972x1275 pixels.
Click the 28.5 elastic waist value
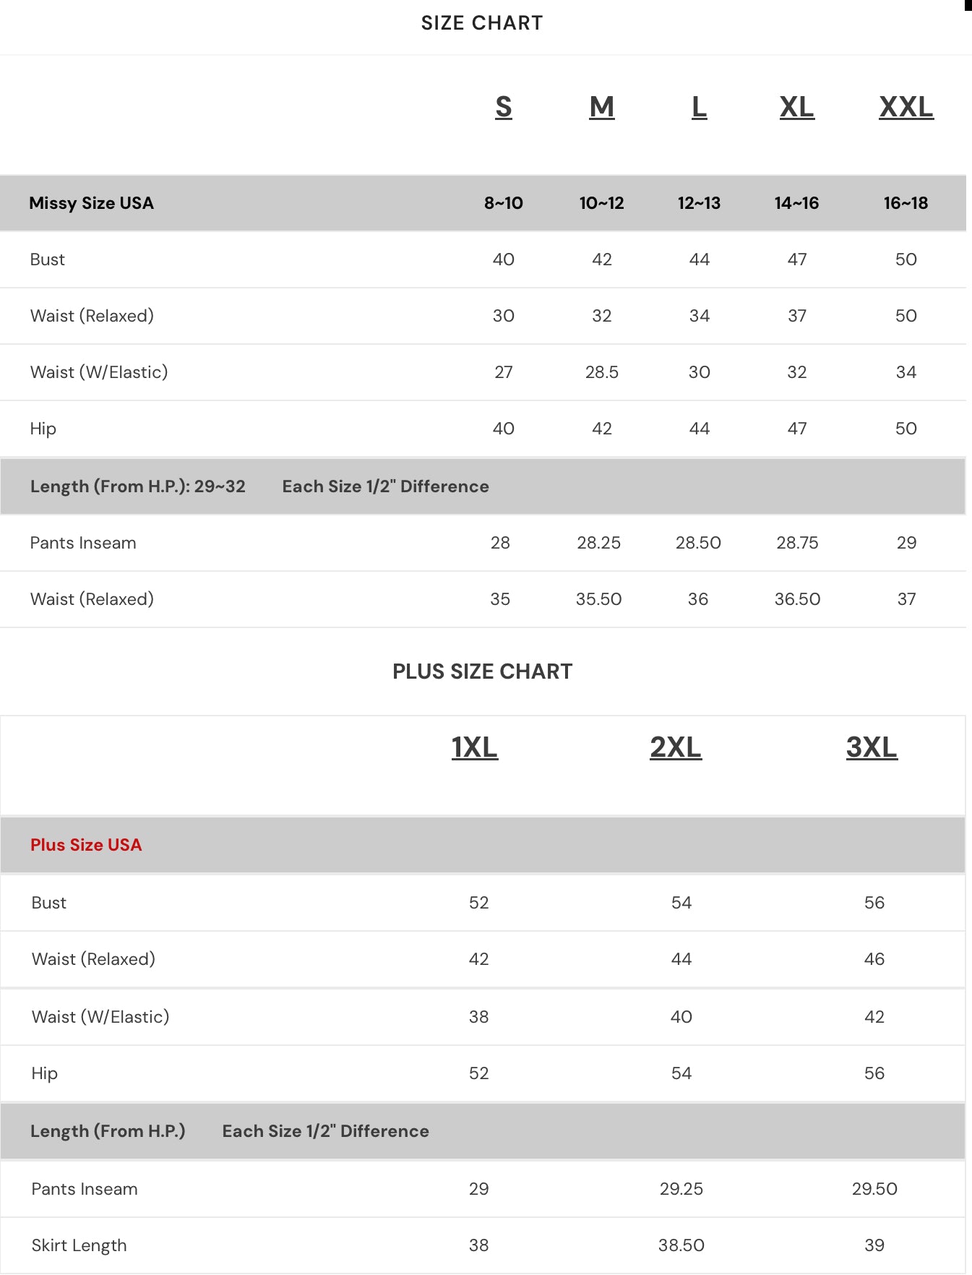coord(601,372)
